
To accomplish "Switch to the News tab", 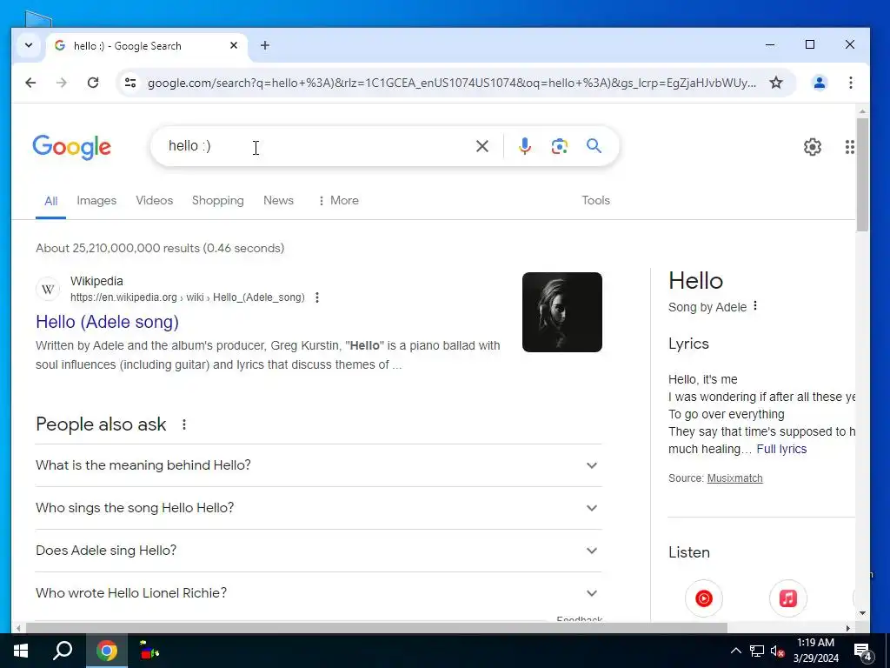I will tap(278, 201).
